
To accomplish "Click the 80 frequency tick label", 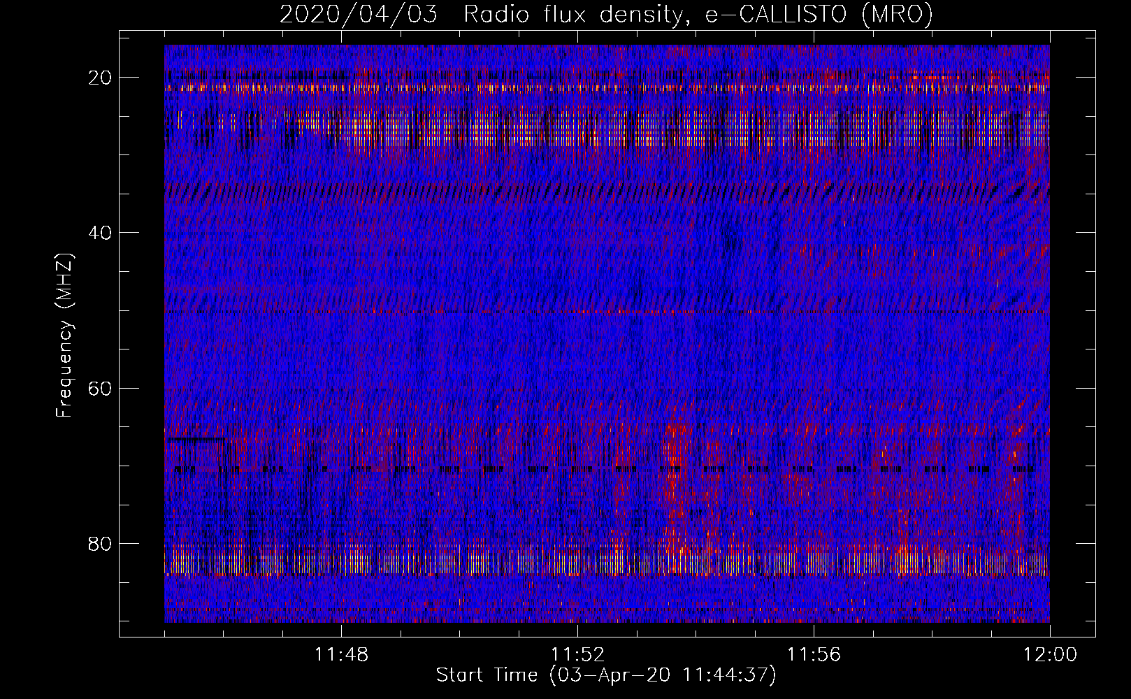I will tap(101, 544).
